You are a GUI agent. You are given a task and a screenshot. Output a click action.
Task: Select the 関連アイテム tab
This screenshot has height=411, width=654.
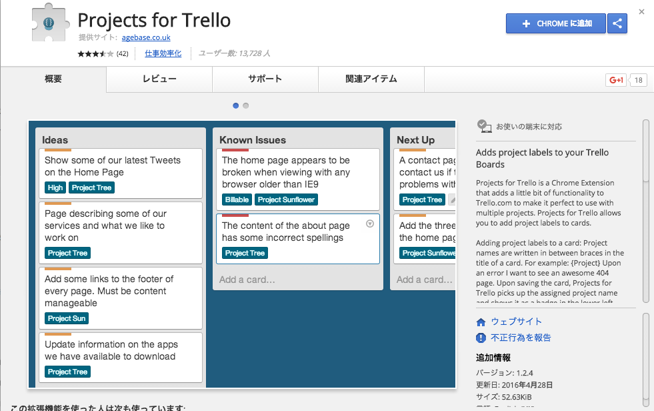pyautogui.click(x=371, y=79)
